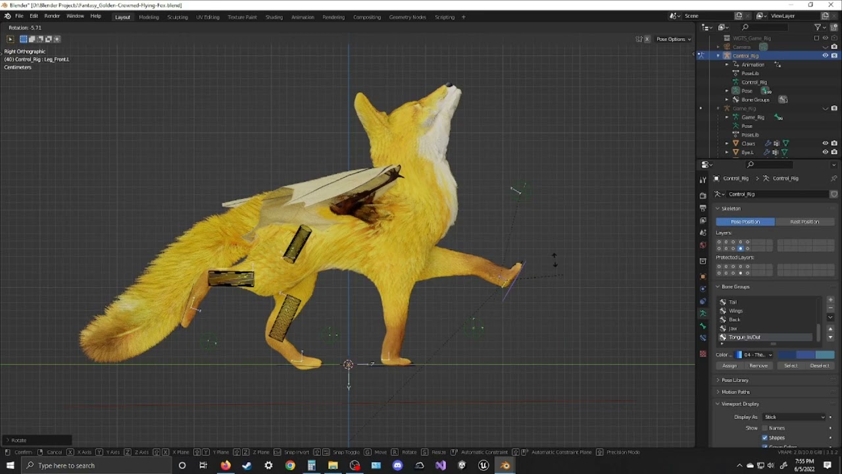Open the File menu
The height and width of the screenshot is (474, 842).
19,16
